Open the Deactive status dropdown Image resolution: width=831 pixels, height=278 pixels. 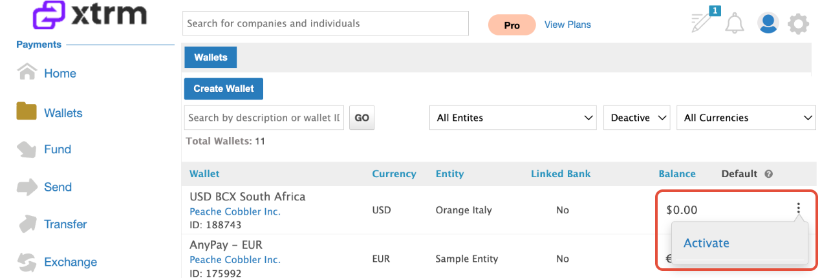click(636, 118)
